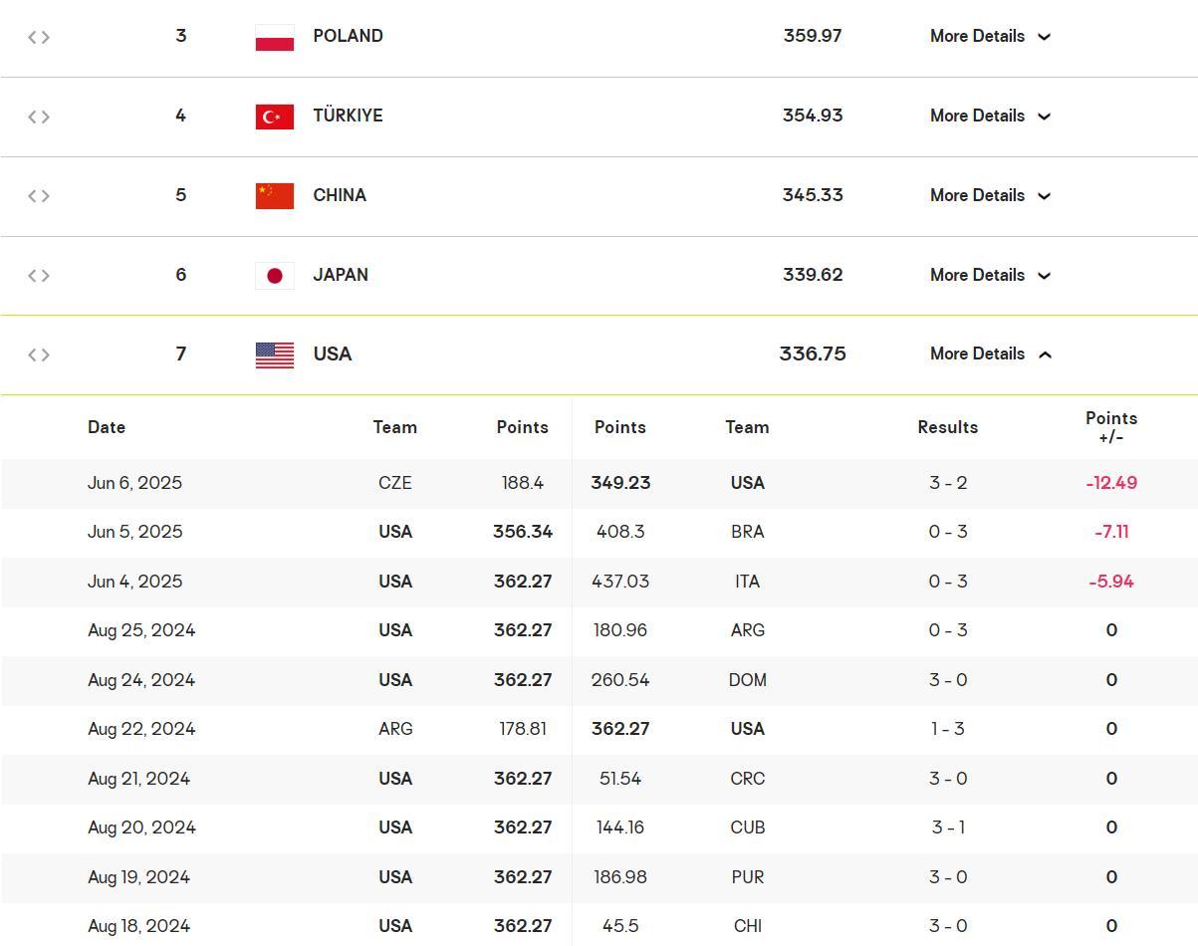Image resolution: width=1198 pixels, height=946 pixels.
Task: Click rank movement arrows beside Poland
Action: 39,37
